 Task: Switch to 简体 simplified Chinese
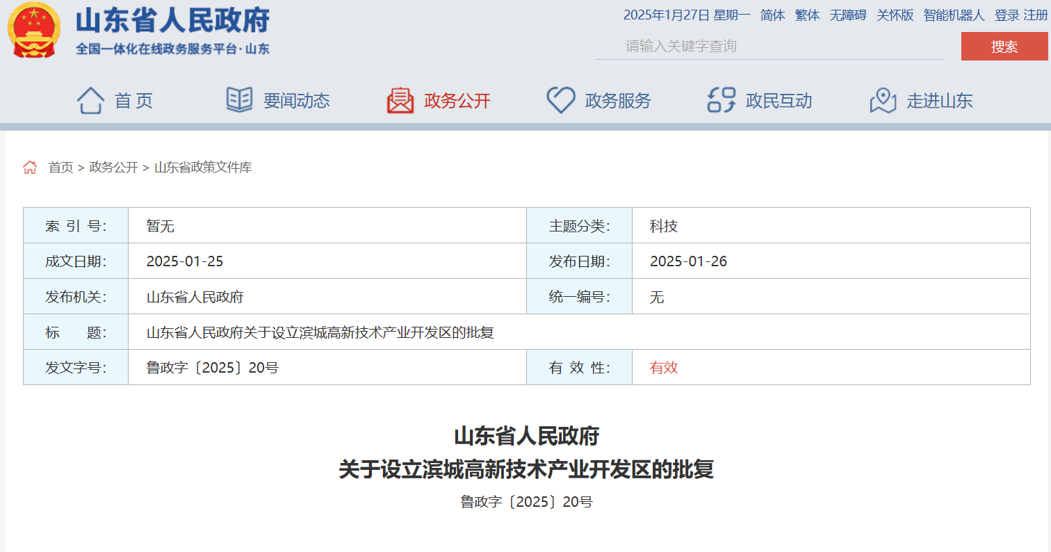[773, 15]
